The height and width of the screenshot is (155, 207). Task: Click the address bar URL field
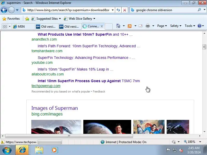click(x=68, y=10)
